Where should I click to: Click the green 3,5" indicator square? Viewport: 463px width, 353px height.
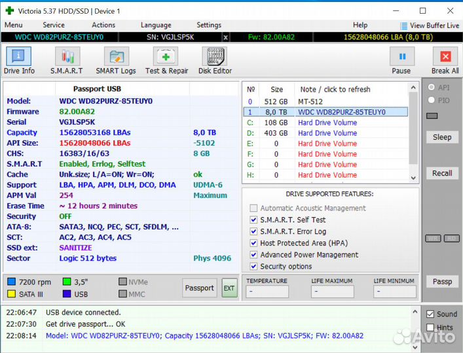(67, 282)
